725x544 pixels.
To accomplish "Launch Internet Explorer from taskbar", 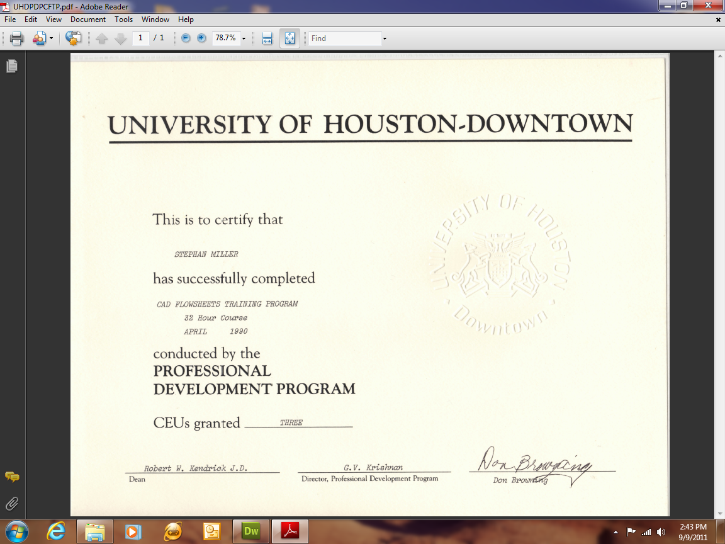I will [57, 532].
